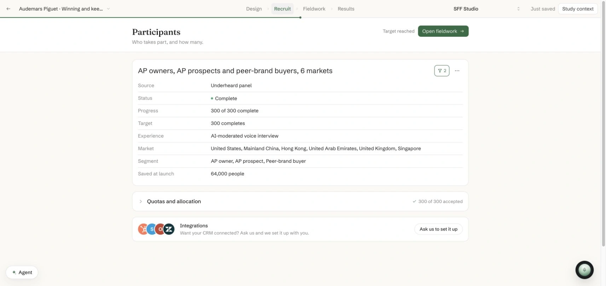Image resolution: width=606 pixels, height=286 pixels.
Task: Click the "Target reached" label
Action: (x=398, y=31)
